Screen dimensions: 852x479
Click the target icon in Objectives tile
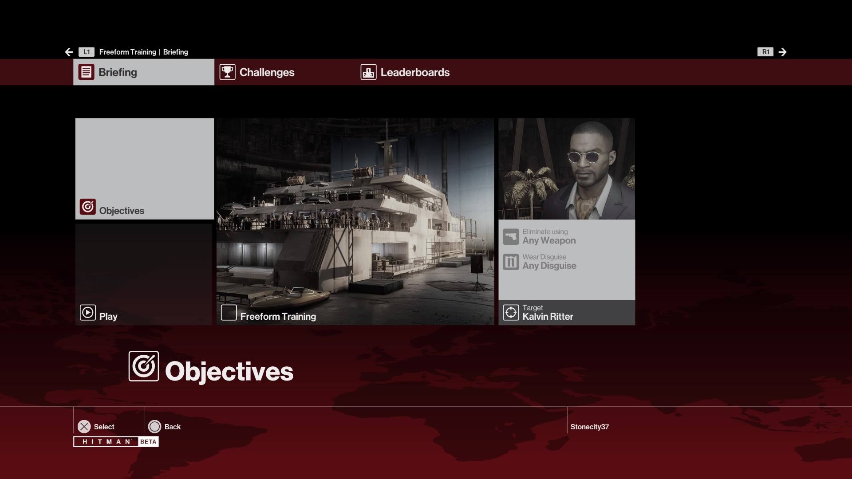(88, 207)
